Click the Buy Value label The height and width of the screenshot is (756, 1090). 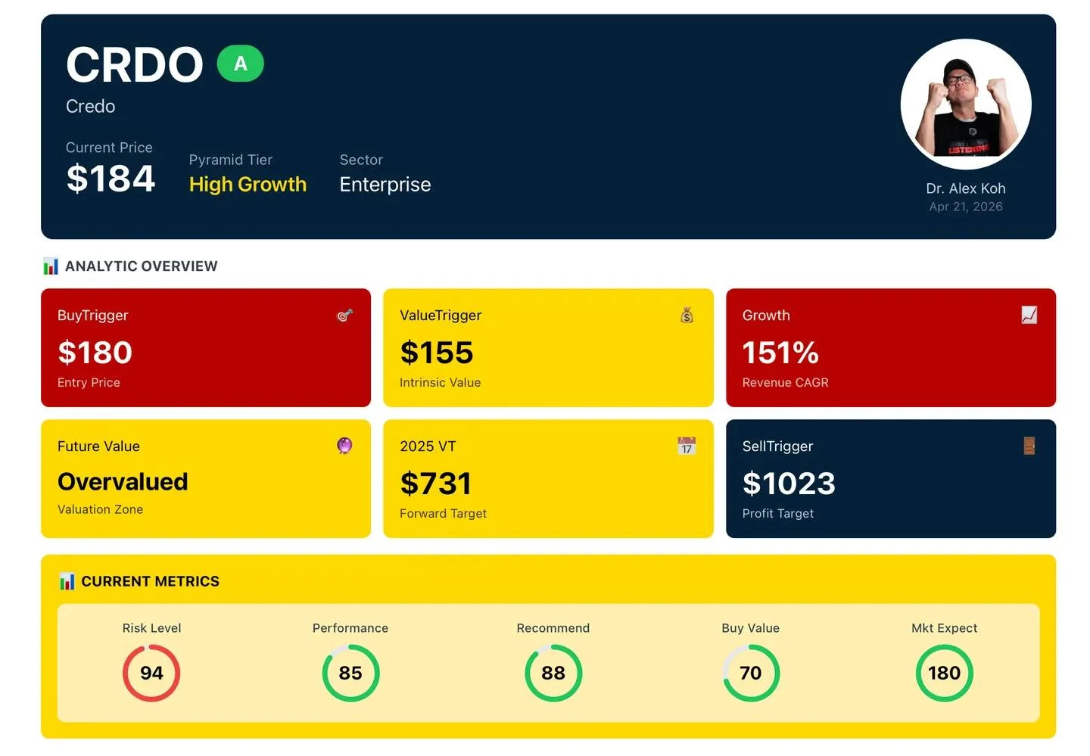point(751,628)
